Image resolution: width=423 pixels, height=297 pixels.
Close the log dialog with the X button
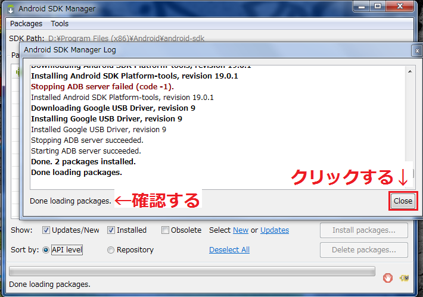click(417, 51)
